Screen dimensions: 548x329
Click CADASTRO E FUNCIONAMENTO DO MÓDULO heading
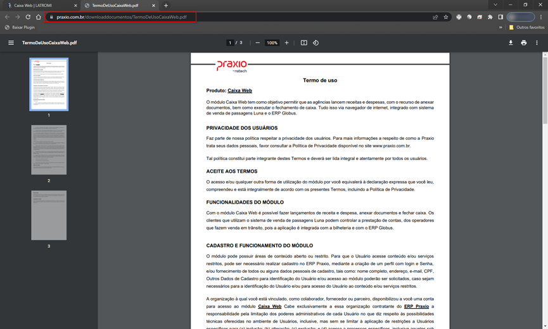260,245
